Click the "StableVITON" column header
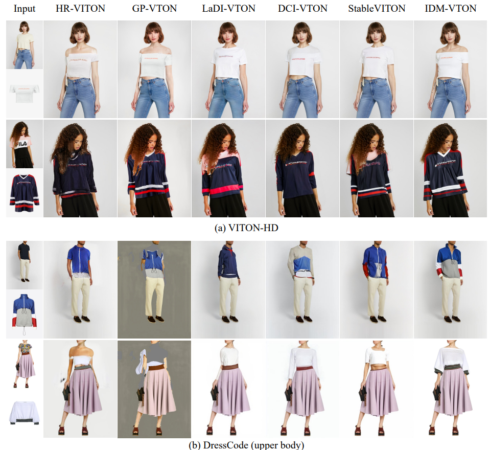This screenshot has height=450, width=489. 377,8
